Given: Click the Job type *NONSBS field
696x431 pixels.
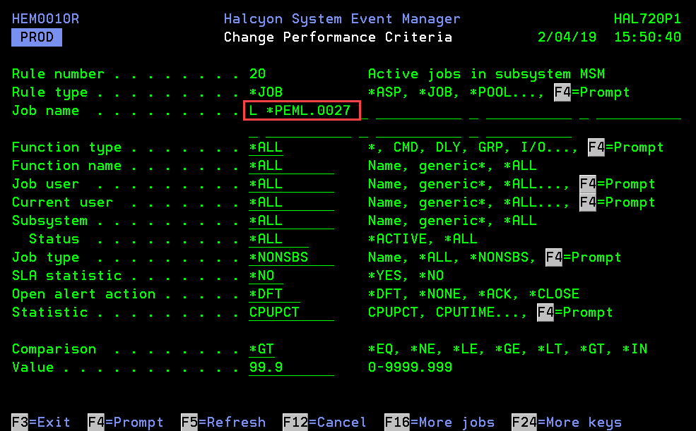Looking at the screenshot, I should click(x=290, y=257).
